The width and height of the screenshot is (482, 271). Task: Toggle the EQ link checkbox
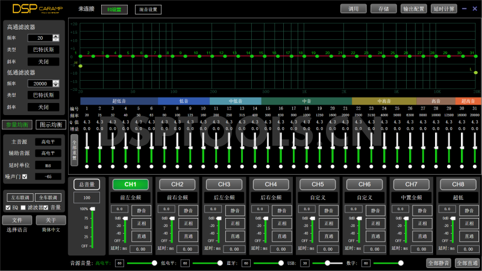[8, 207]
